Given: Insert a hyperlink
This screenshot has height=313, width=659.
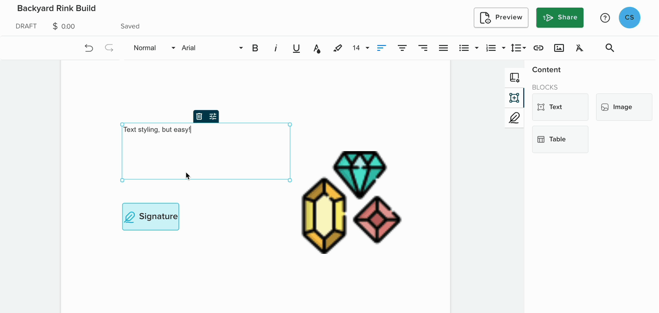Looking at the screenshot, I should (538, 48).
